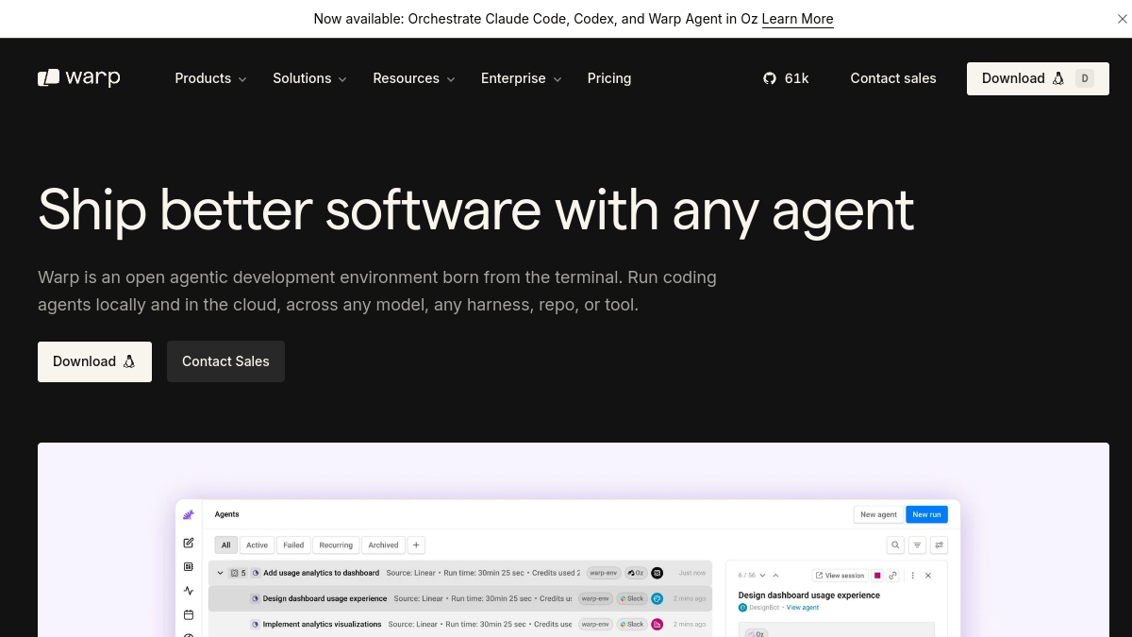Switch to the Archived tab
Screen dimensions: 1132x637
click(x=383, y=545)
